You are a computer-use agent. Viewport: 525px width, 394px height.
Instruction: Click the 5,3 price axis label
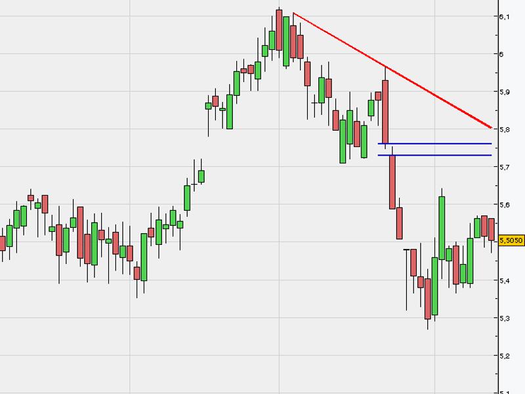coord(505,318)
